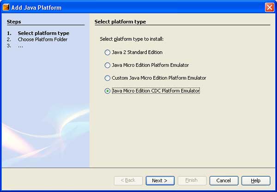
Task: Click the 'Add Java Platform' window title text
Action: click(36, 7)
